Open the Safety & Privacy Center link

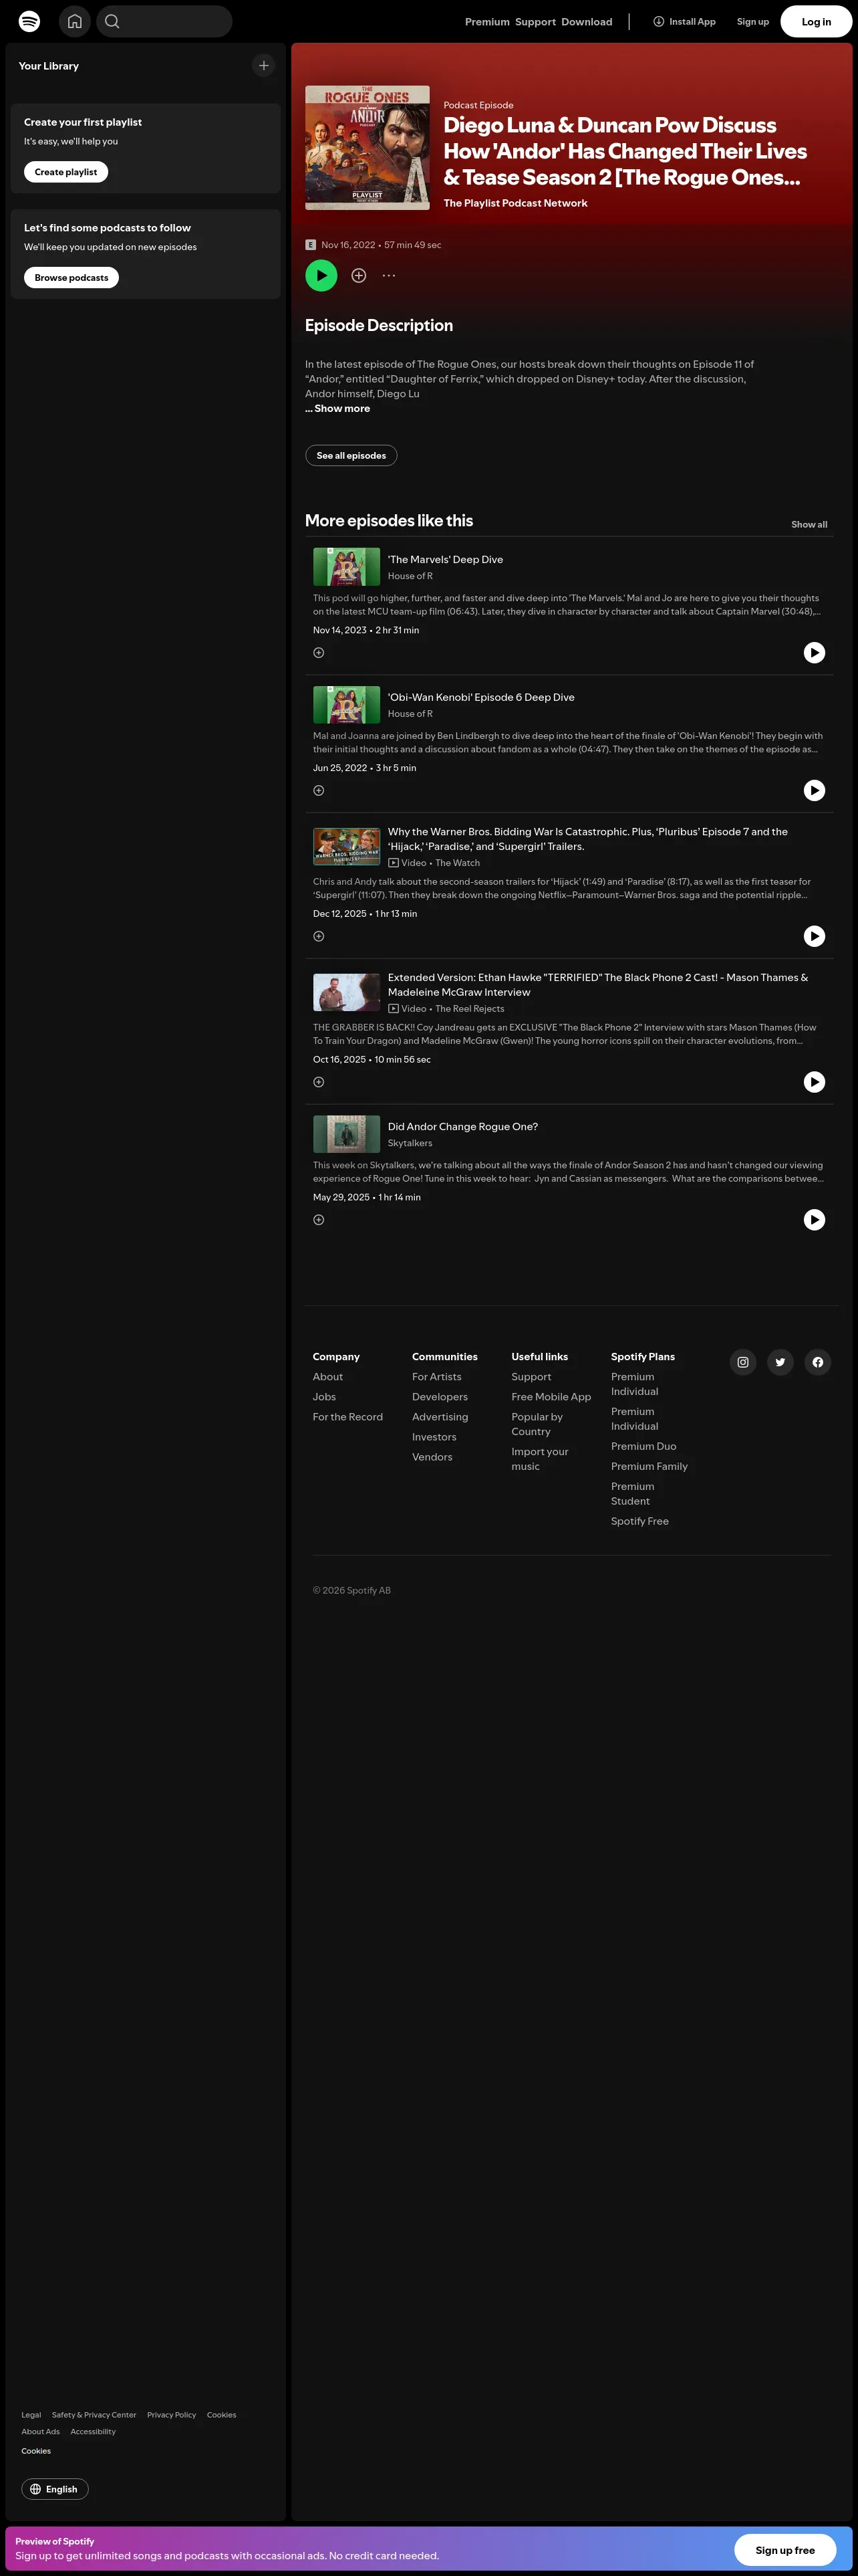pyautogui.click(x=94, y=2415)
